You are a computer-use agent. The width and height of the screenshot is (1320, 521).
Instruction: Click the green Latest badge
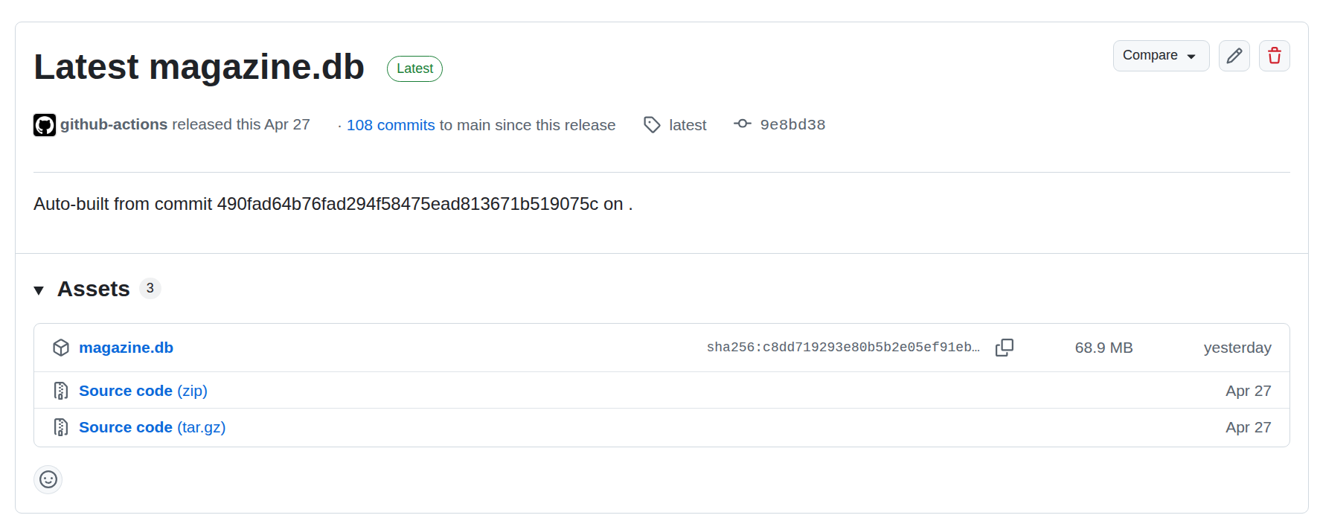(414, 68)
